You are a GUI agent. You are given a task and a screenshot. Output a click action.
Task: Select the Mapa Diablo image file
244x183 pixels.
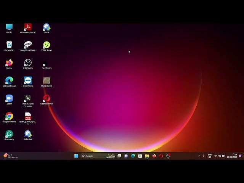pos(47,82)
